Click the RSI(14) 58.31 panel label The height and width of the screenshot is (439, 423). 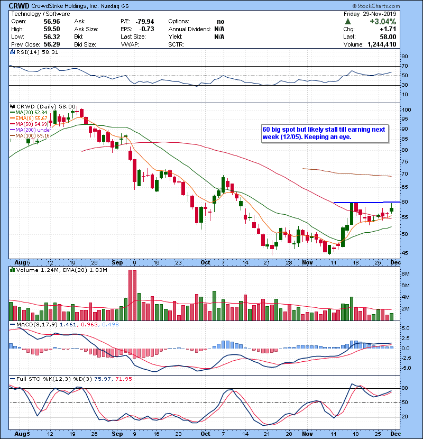point(37,52)
